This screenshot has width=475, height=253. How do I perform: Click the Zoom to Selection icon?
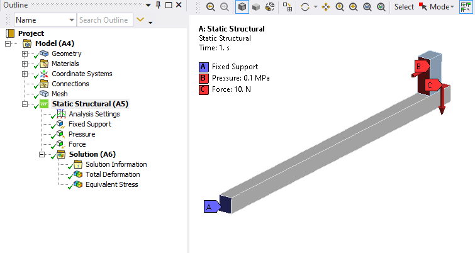point(381,7)
